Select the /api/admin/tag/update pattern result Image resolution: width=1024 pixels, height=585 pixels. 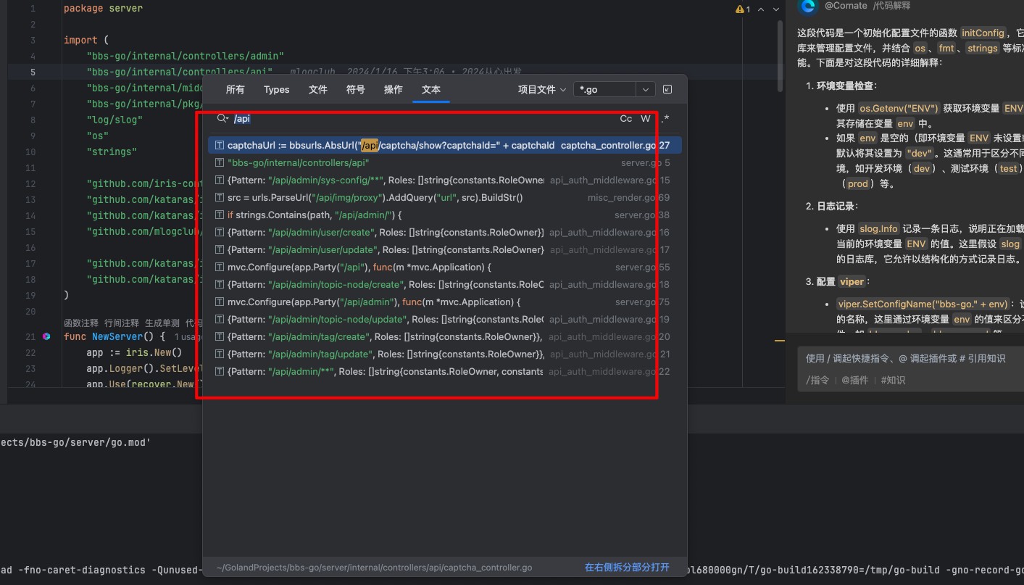444,354
